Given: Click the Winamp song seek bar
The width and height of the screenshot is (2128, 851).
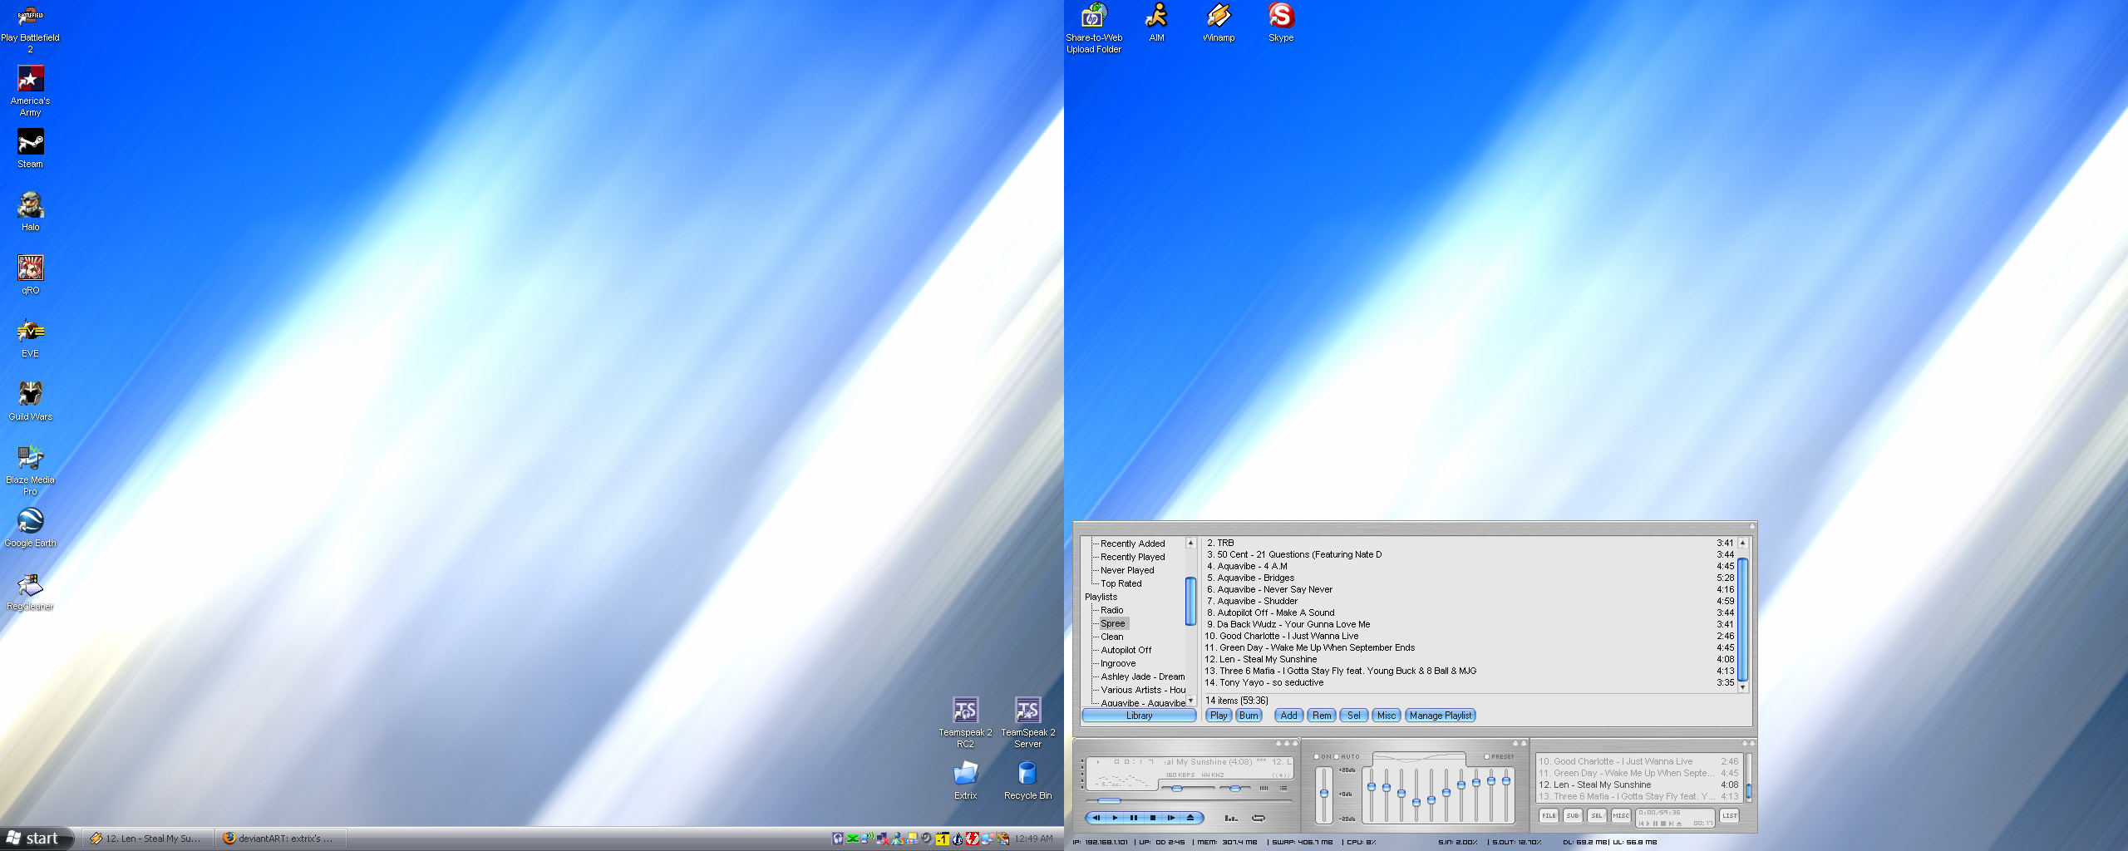Looking at the screenshot, I should pyautogui.click(x=1189, y=801).
